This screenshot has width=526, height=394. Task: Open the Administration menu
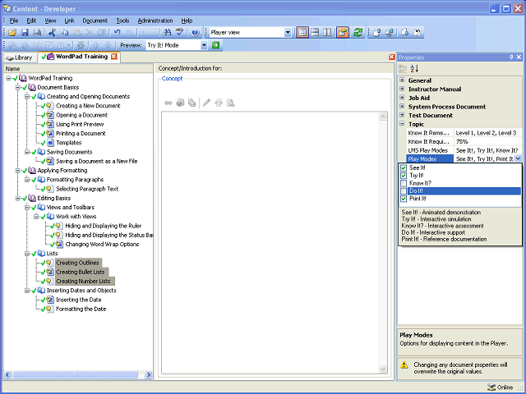tap(155, 20)
